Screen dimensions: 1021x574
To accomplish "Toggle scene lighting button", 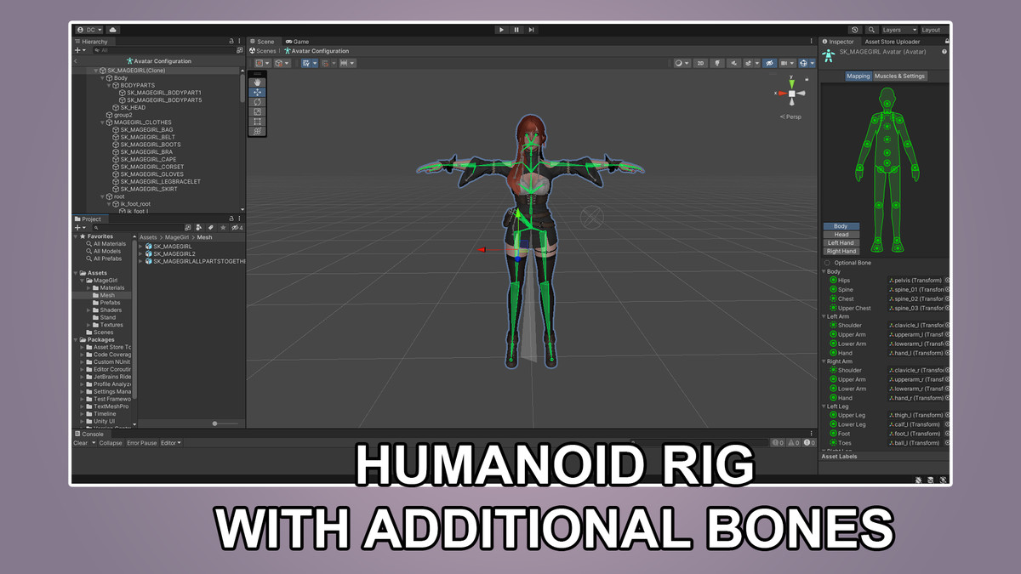I will [x=717, y=63].
